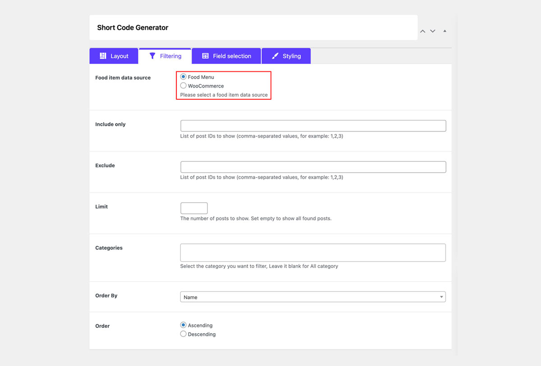Switch to the Styling tab
Screen dimensions: 541x366
click(286, 56)
